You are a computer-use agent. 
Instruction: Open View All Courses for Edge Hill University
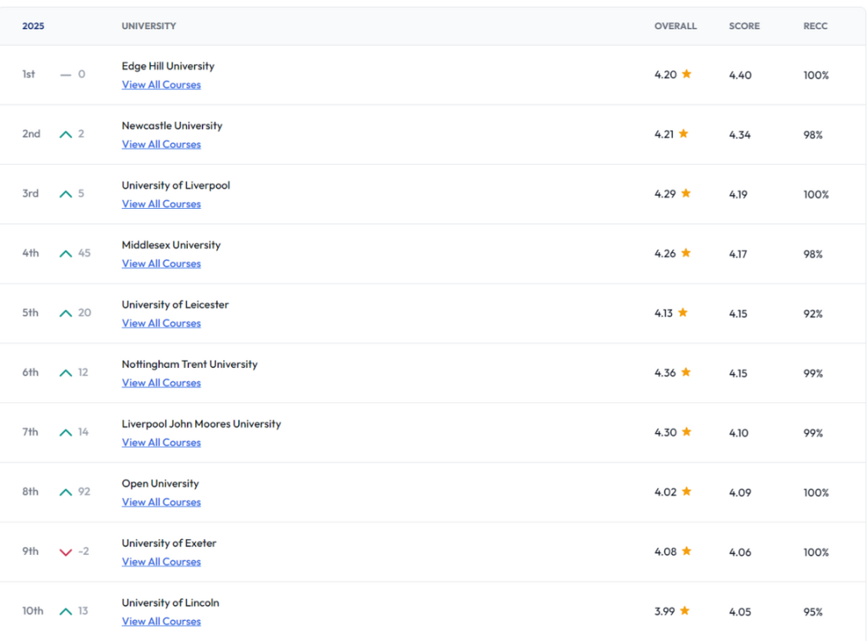[x=161, y=84]
